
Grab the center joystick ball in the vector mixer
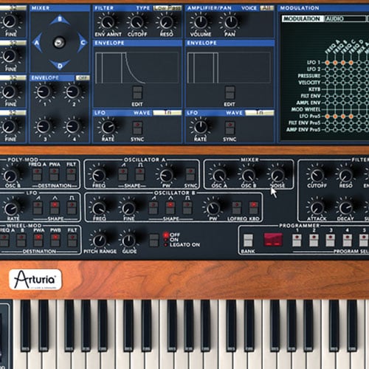(59, 42)
